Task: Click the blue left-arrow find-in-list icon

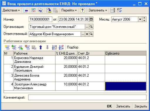Action: coord(26,10)
